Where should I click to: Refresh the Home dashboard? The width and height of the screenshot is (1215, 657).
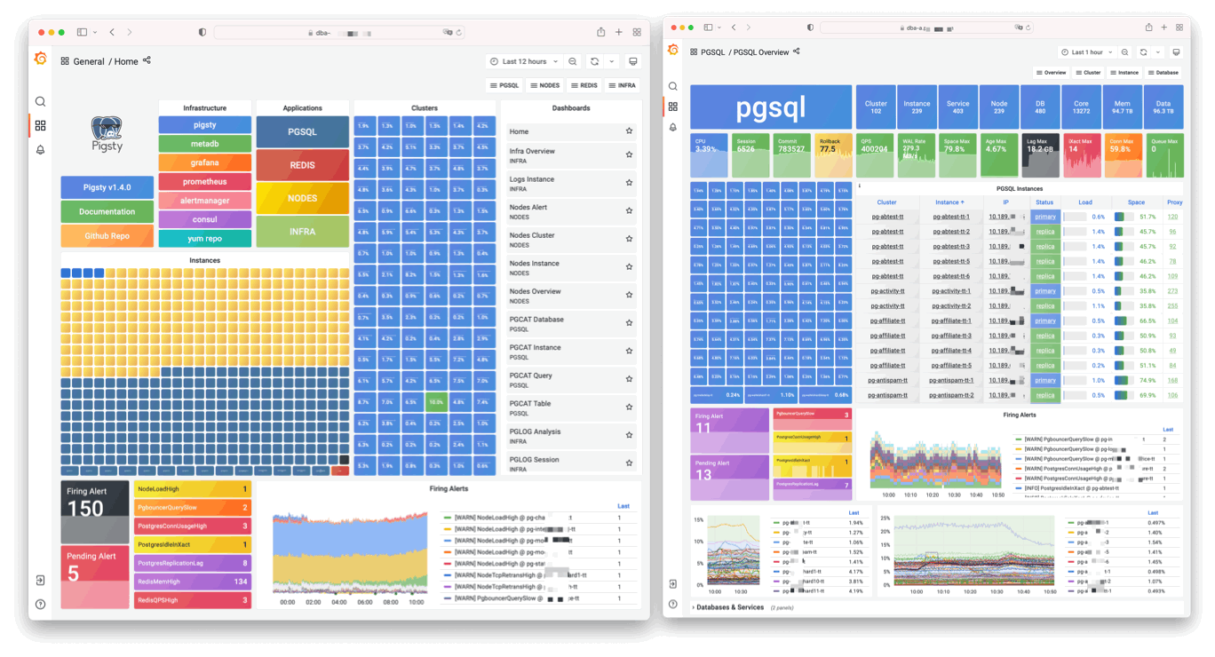pos(595,61)
